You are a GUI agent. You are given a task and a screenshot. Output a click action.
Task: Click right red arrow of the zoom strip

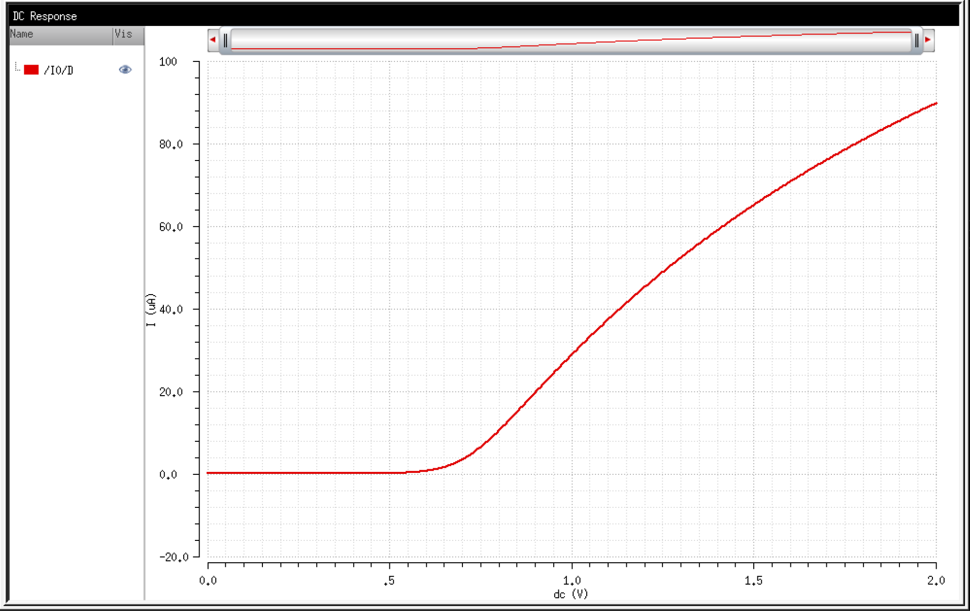[928, 40]
